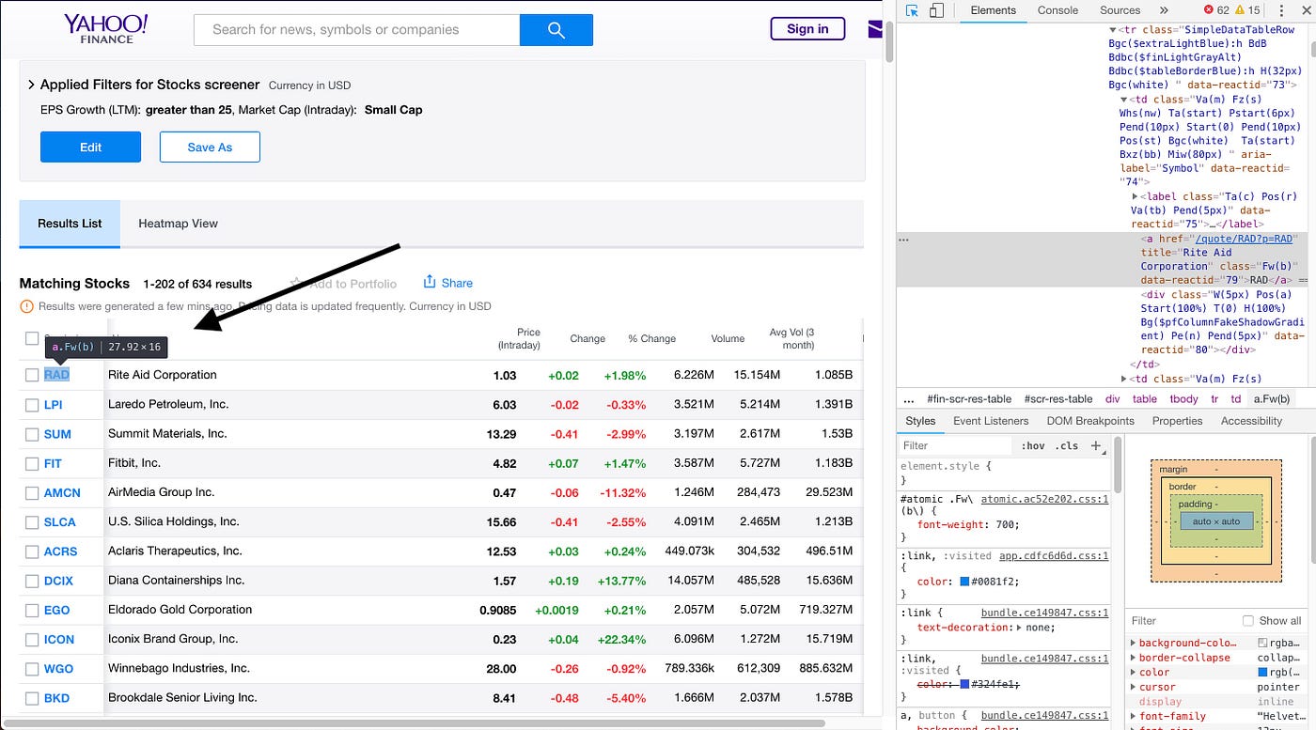This screenshot has height=730, width=1316.
Task: Open the Accessibility tab
Action: [x=1251, y=421]
